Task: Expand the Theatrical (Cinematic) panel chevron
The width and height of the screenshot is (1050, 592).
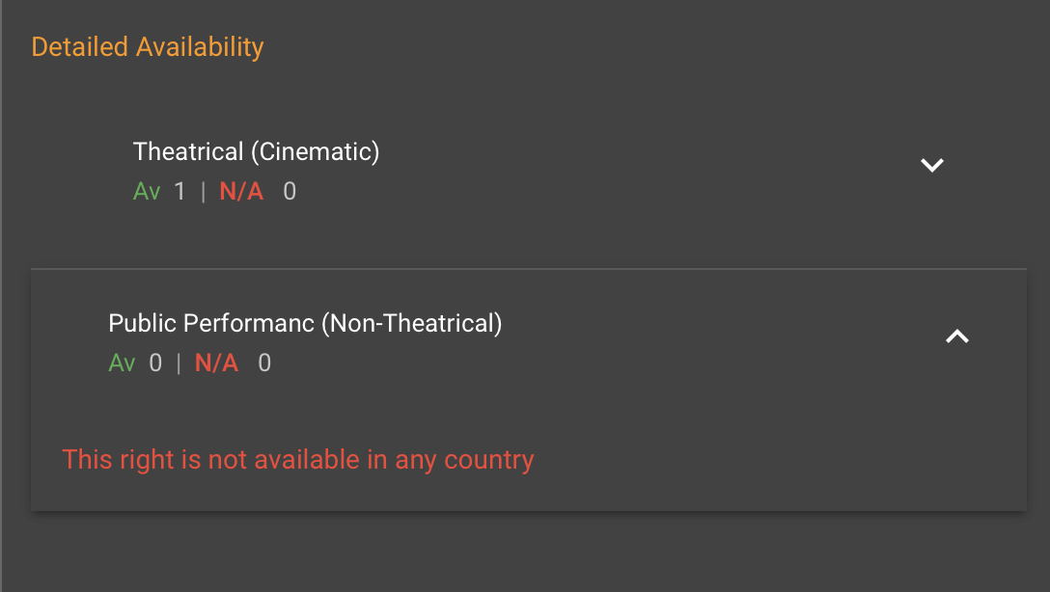Action: [931, 166]
